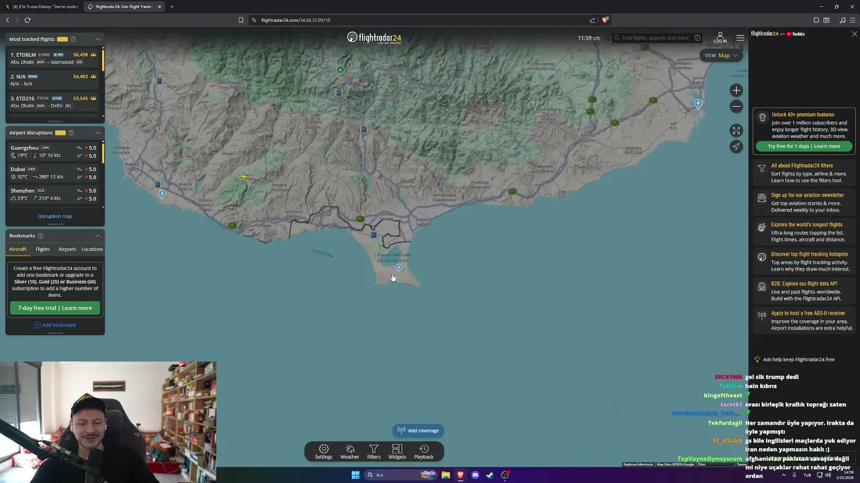Click the Add coverage button
860x483 pixels.
418,431
